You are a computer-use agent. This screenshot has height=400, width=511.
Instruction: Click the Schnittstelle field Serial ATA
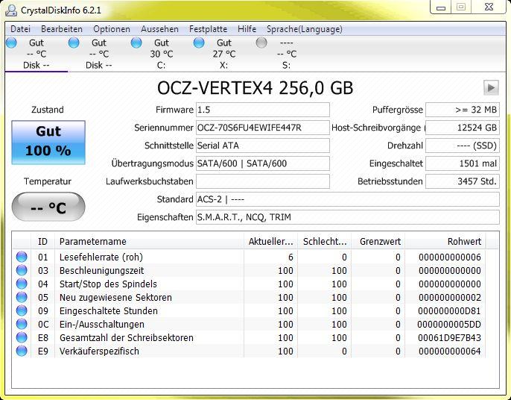263,146
